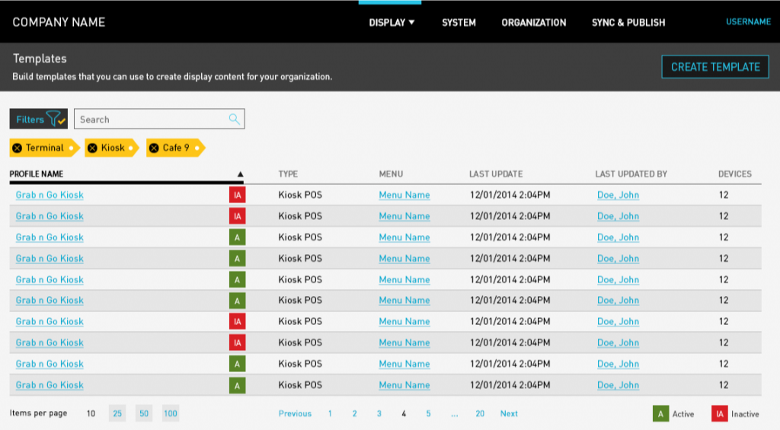Image resolution: width=780 pixels, height=430 pixels.
Task: Remove the Kiosk filter tag
Action: pos(93,148)
